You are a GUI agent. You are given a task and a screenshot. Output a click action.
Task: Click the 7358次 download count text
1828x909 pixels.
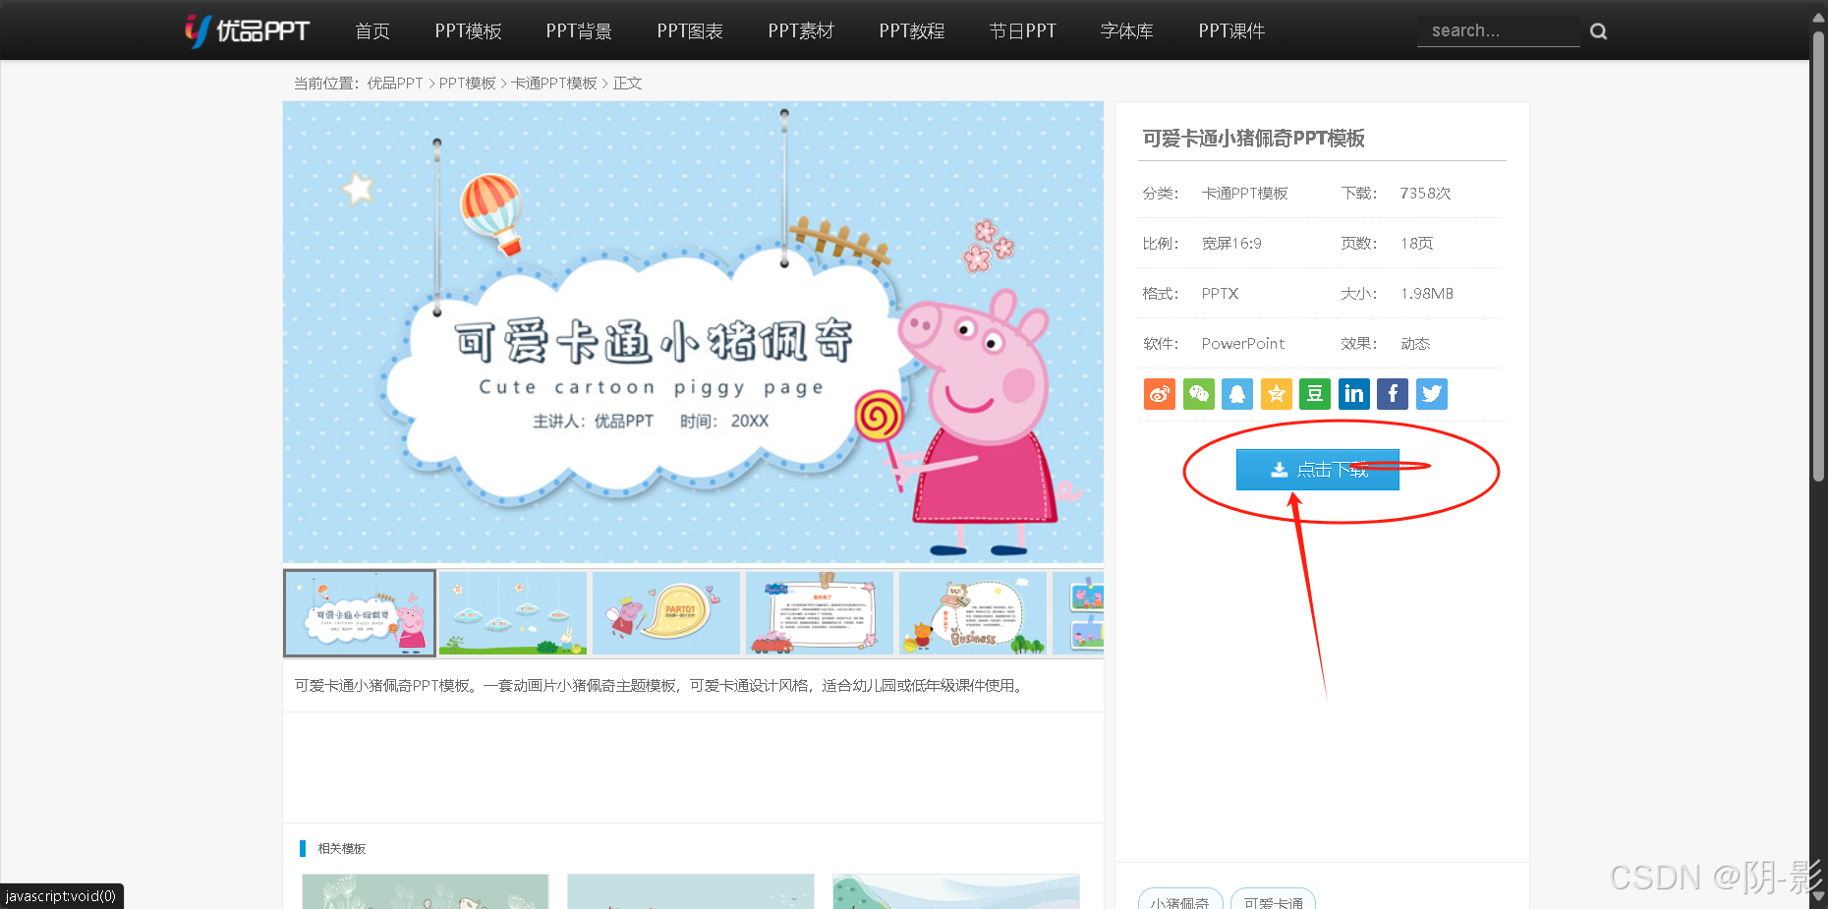pyautogui.click(x=1425, y=194)
